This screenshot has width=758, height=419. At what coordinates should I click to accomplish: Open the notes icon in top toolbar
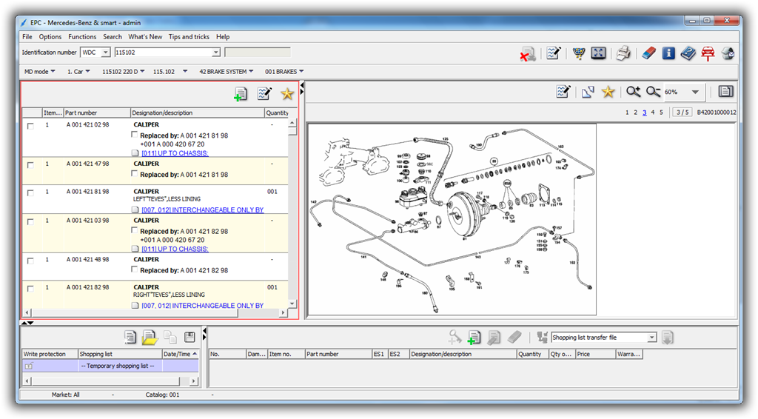[x=554, y=53]
